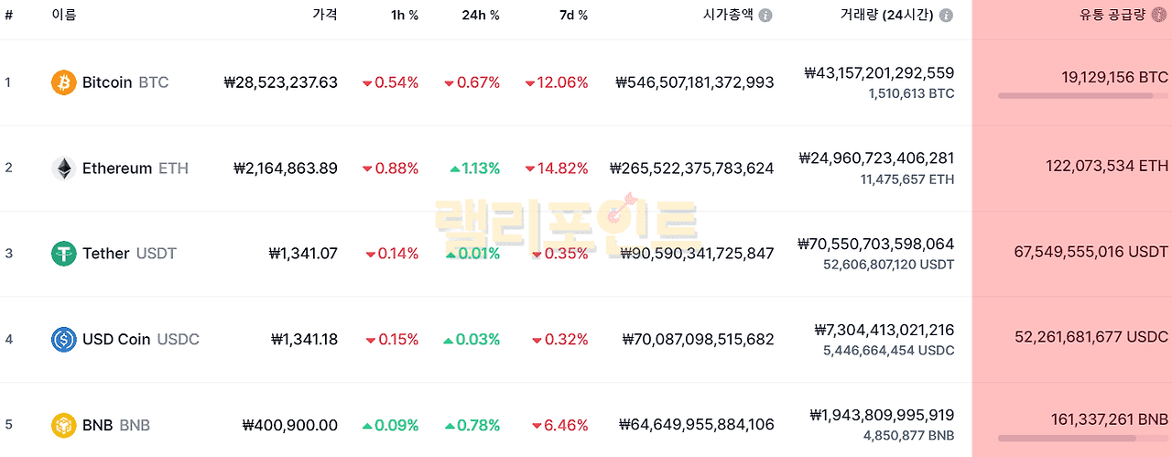Click the yellow BNB logo icon
Screen dimensions: 1172x457
click(63, 425)
